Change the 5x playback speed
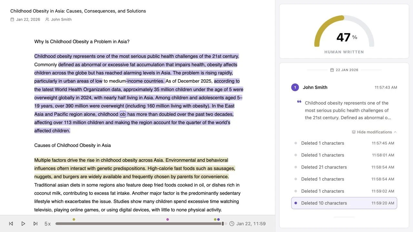Screen dimensions: 413x232 pos(47,224)
